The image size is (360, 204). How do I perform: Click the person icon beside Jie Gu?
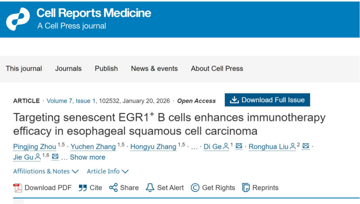(x=38, y=157)
